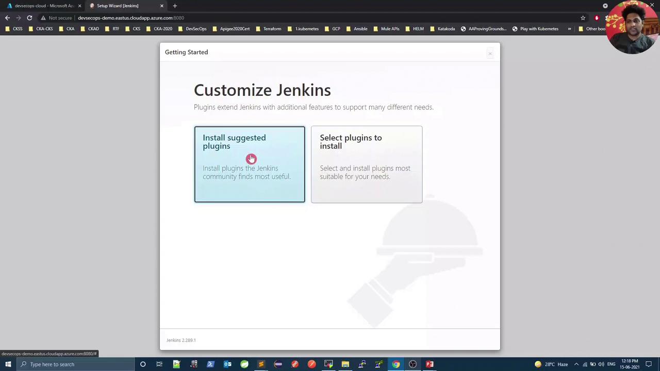
Task: Open the HELM bookmarks folder
Action: 415,29
